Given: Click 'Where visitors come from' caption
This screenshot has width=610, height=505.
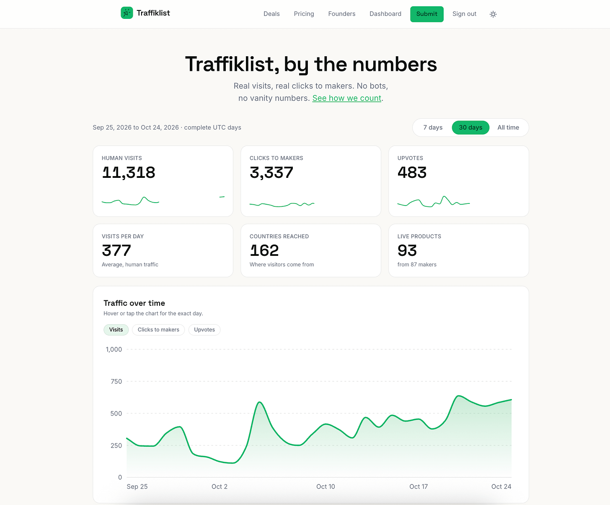Looking at the screenshot, I should 282,265.
